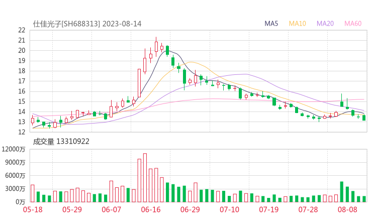Viewport: 372px width, 221px height.
Task: Click the MA5 legend label
Action: tap(271, 24)
